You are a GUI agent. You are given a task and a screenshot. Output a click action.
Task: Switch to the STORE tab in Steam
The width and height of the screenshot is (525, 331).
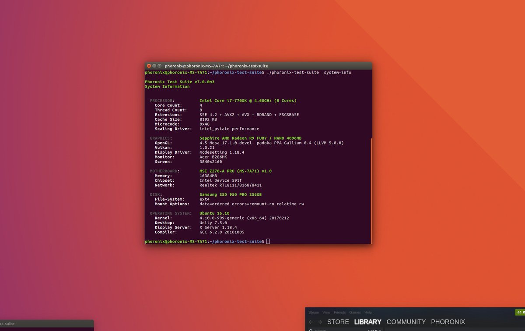[x=338, y=322]
